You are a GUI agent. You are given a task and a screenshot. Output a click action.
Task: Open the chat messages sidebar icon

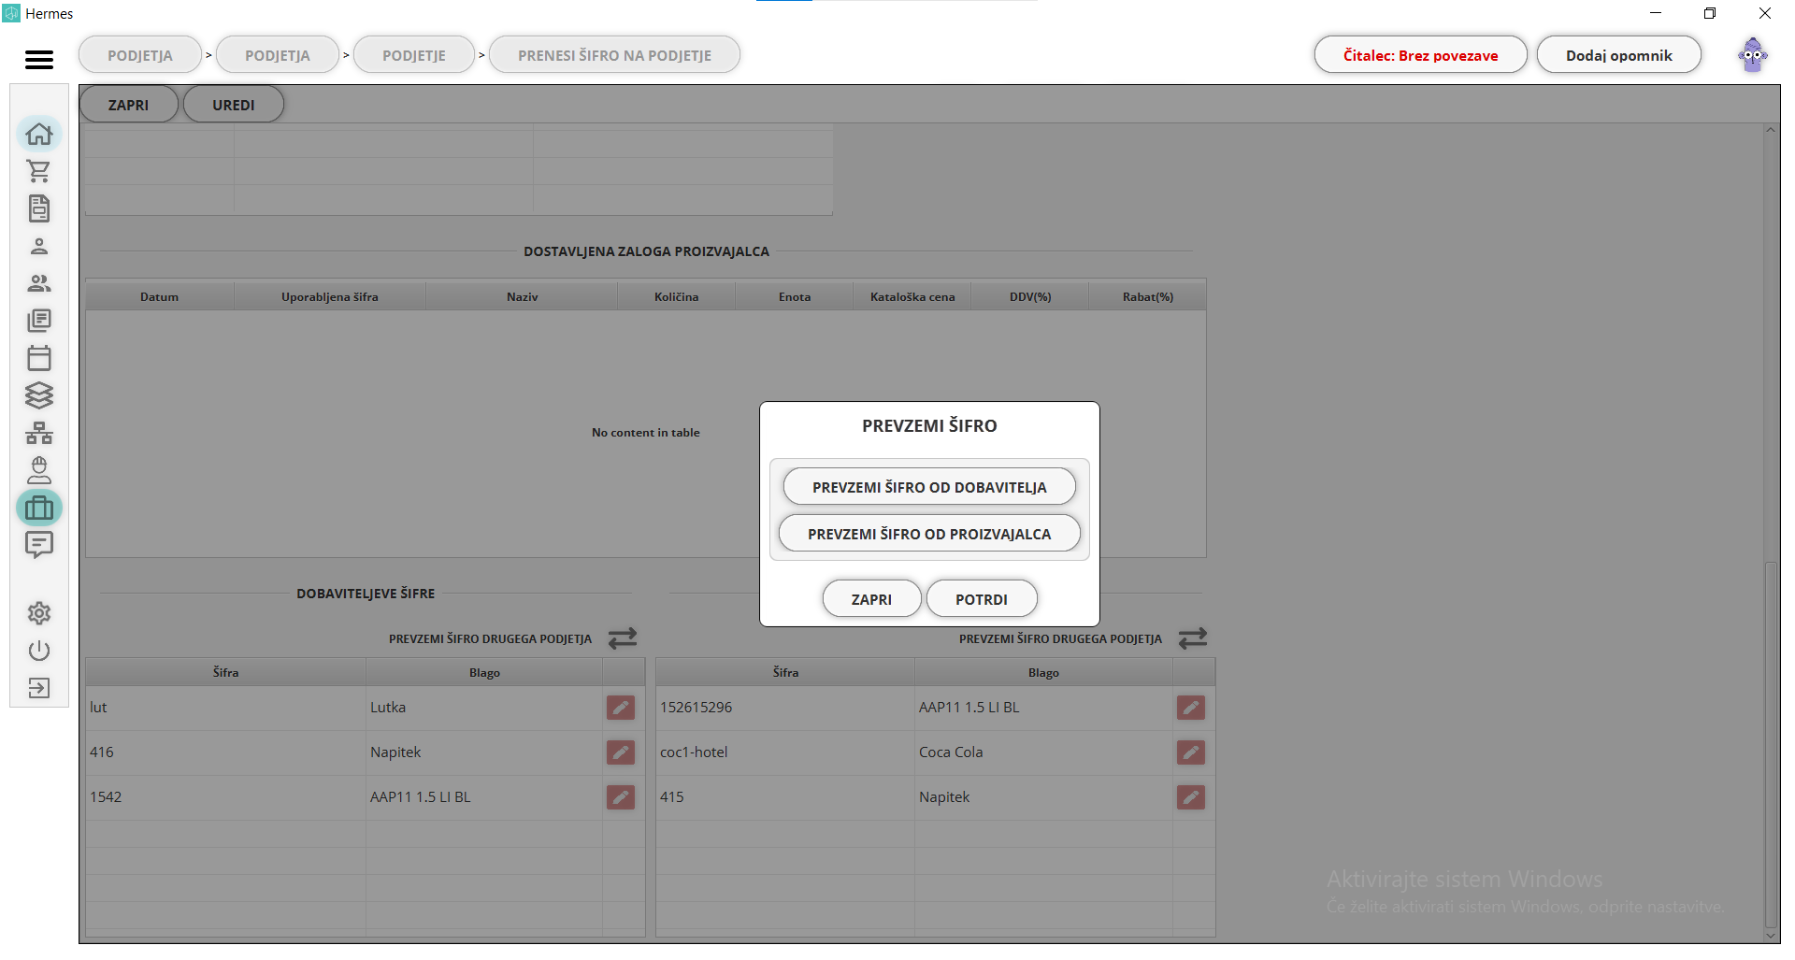[x=39, y=545]
